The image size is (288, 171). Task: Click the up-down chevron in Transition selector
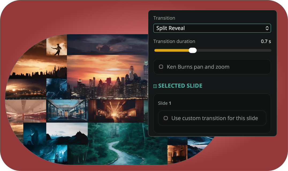[x=267, y=28]
